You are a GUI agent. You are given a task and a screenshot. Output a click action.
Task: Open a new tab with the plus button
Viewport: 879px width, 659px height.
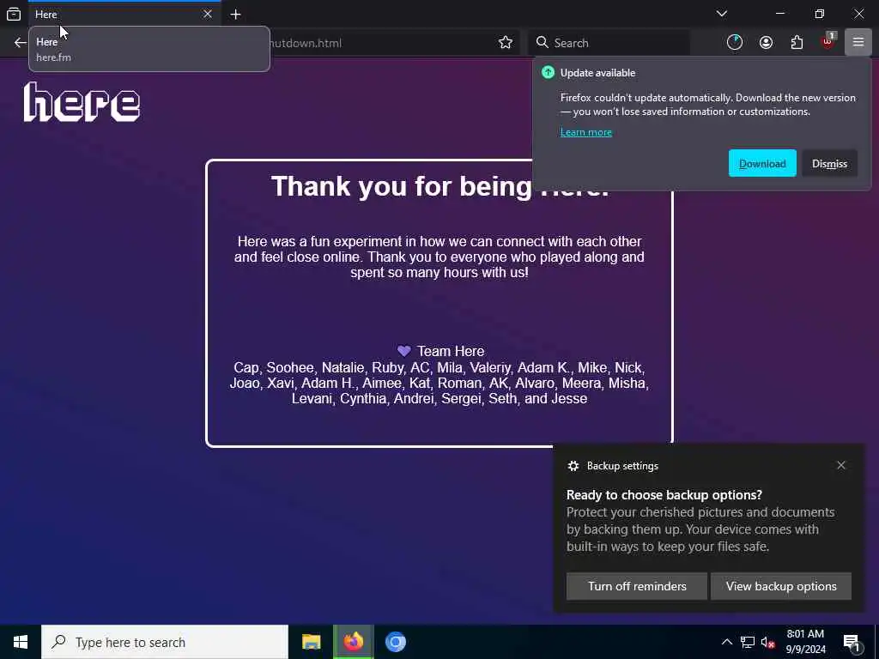point(235,14)
